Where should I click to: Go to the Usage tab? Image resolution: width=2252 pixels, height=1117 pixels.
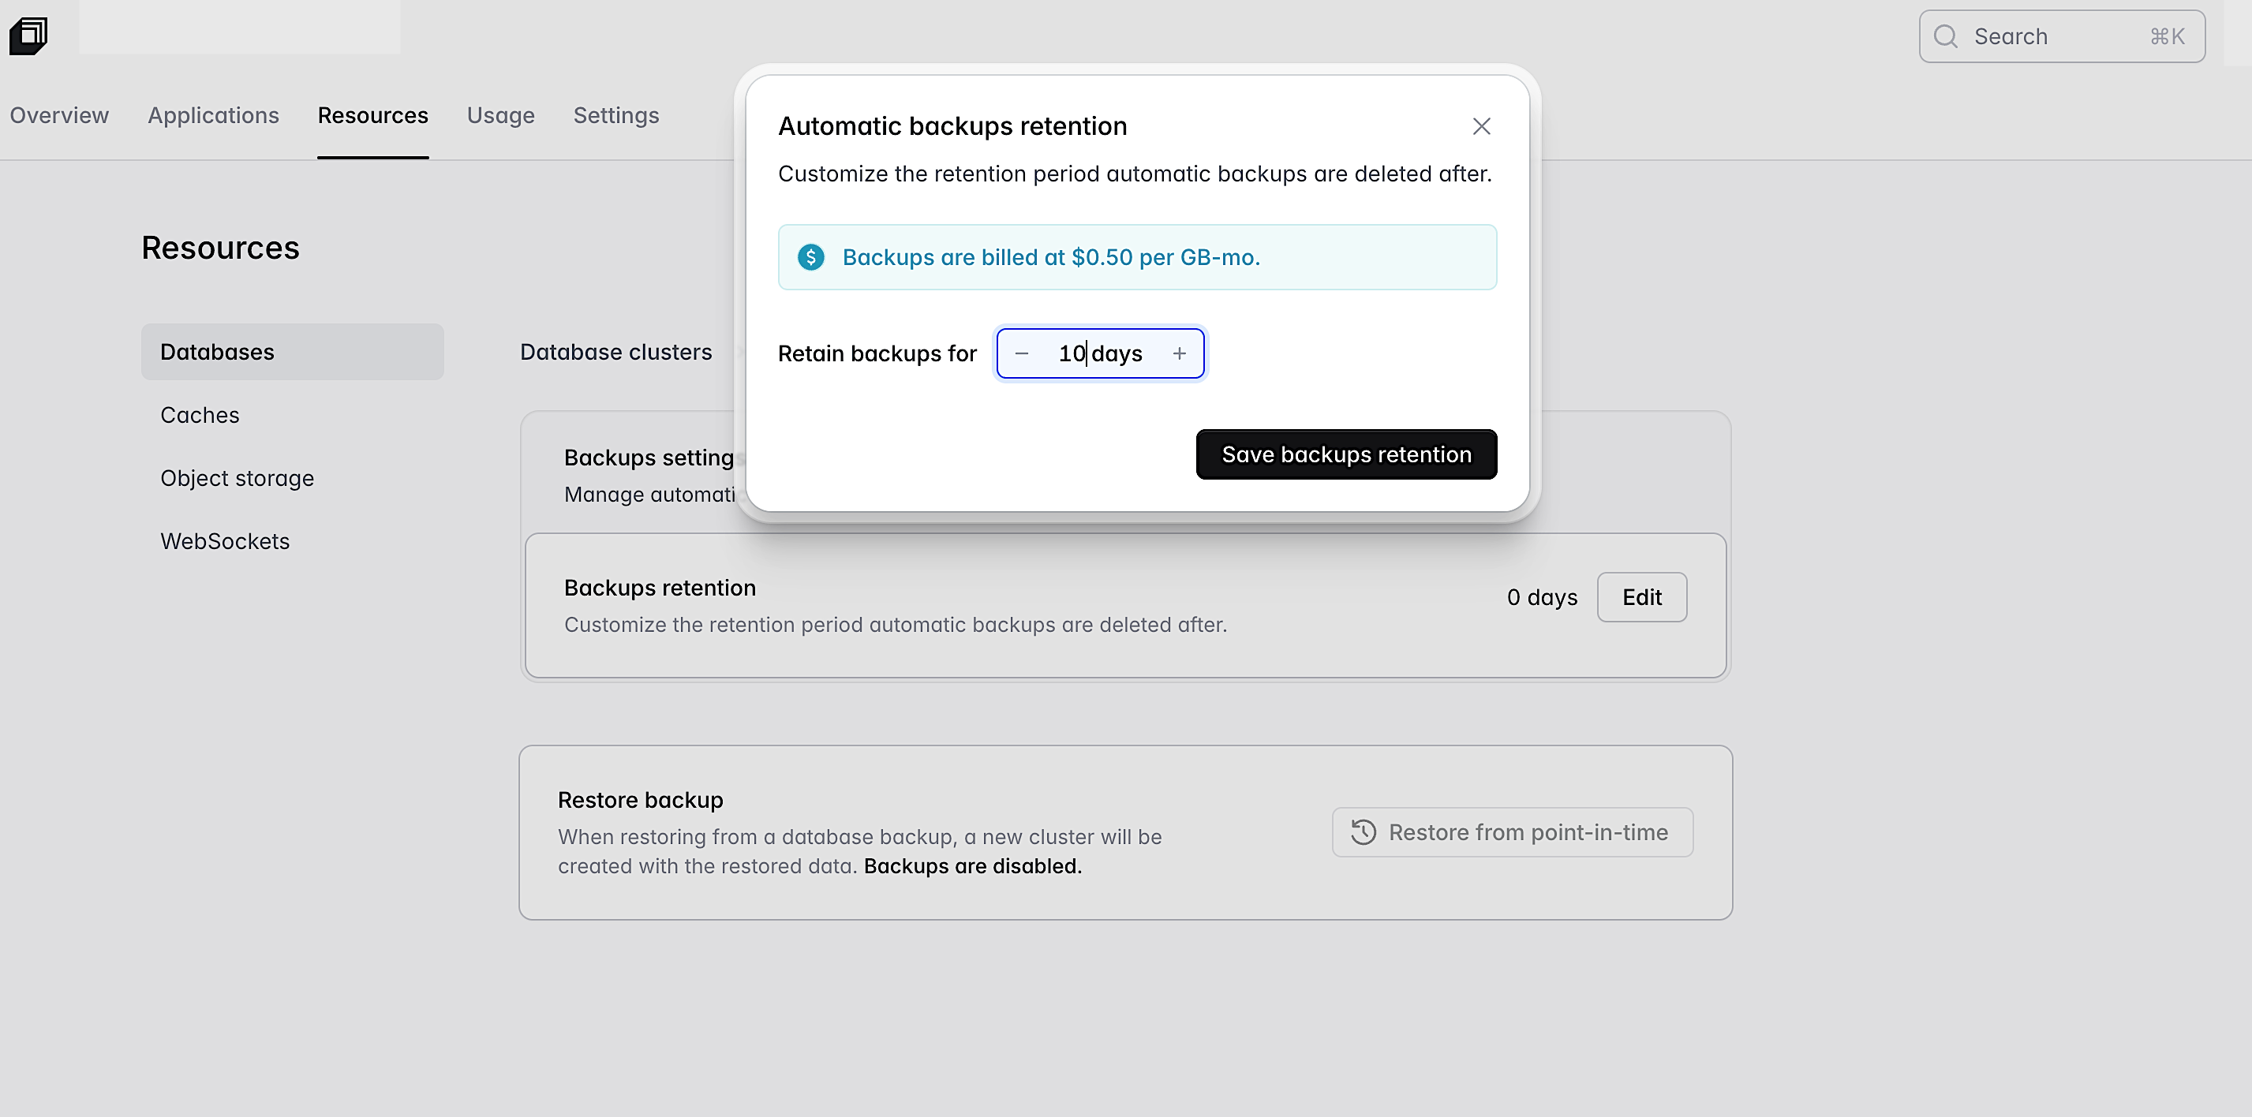click(x=500, y=115)
